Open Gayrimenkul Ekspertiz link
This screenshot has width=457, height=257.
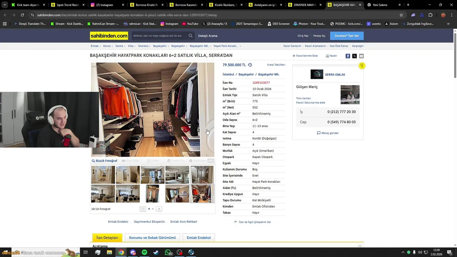pyautogui.click(x=149, y=222)
